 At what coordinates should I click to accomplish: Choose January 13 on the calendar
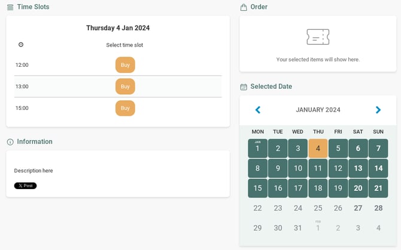(x=358, y=168)
